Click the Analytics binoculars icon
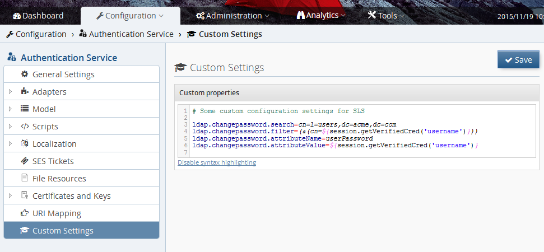Viewport: 544px width, 252px height. 300,16
